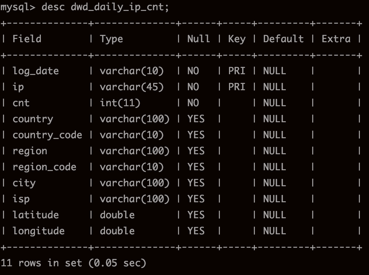Select the country_code field name
Screen dimensions: 369x275
pyautogui.click(x=47, y=135)
